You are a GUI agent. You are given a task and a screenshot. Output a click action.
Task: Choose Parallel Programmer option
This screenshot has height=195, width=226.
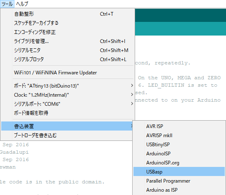[179, 181]
